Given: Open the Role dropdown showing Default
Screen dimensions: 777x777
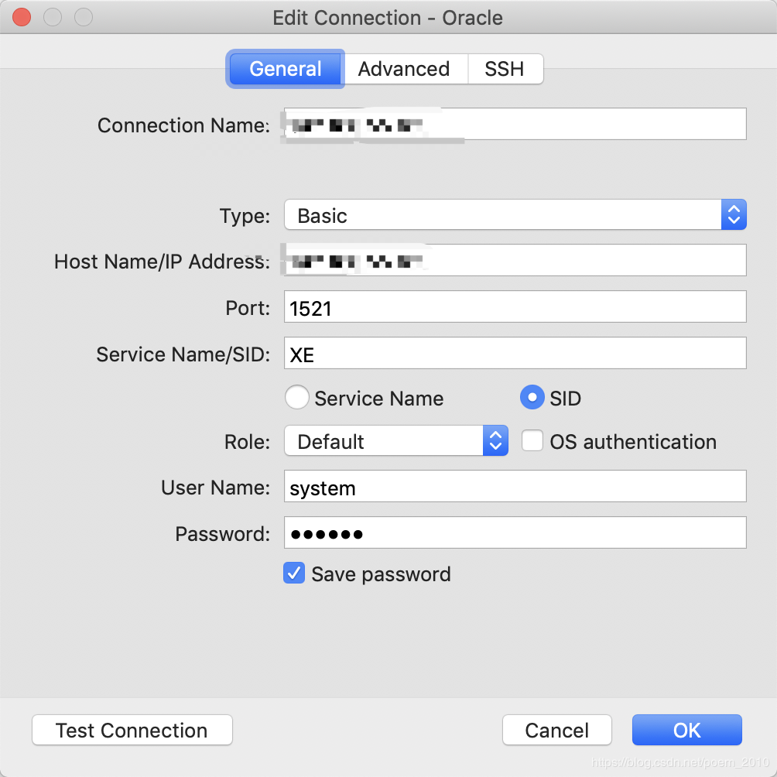Looking at the screenshot, I should [x=396, y=440].
